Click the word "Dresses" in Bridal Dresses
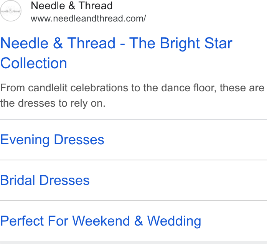 click(64, 180)
